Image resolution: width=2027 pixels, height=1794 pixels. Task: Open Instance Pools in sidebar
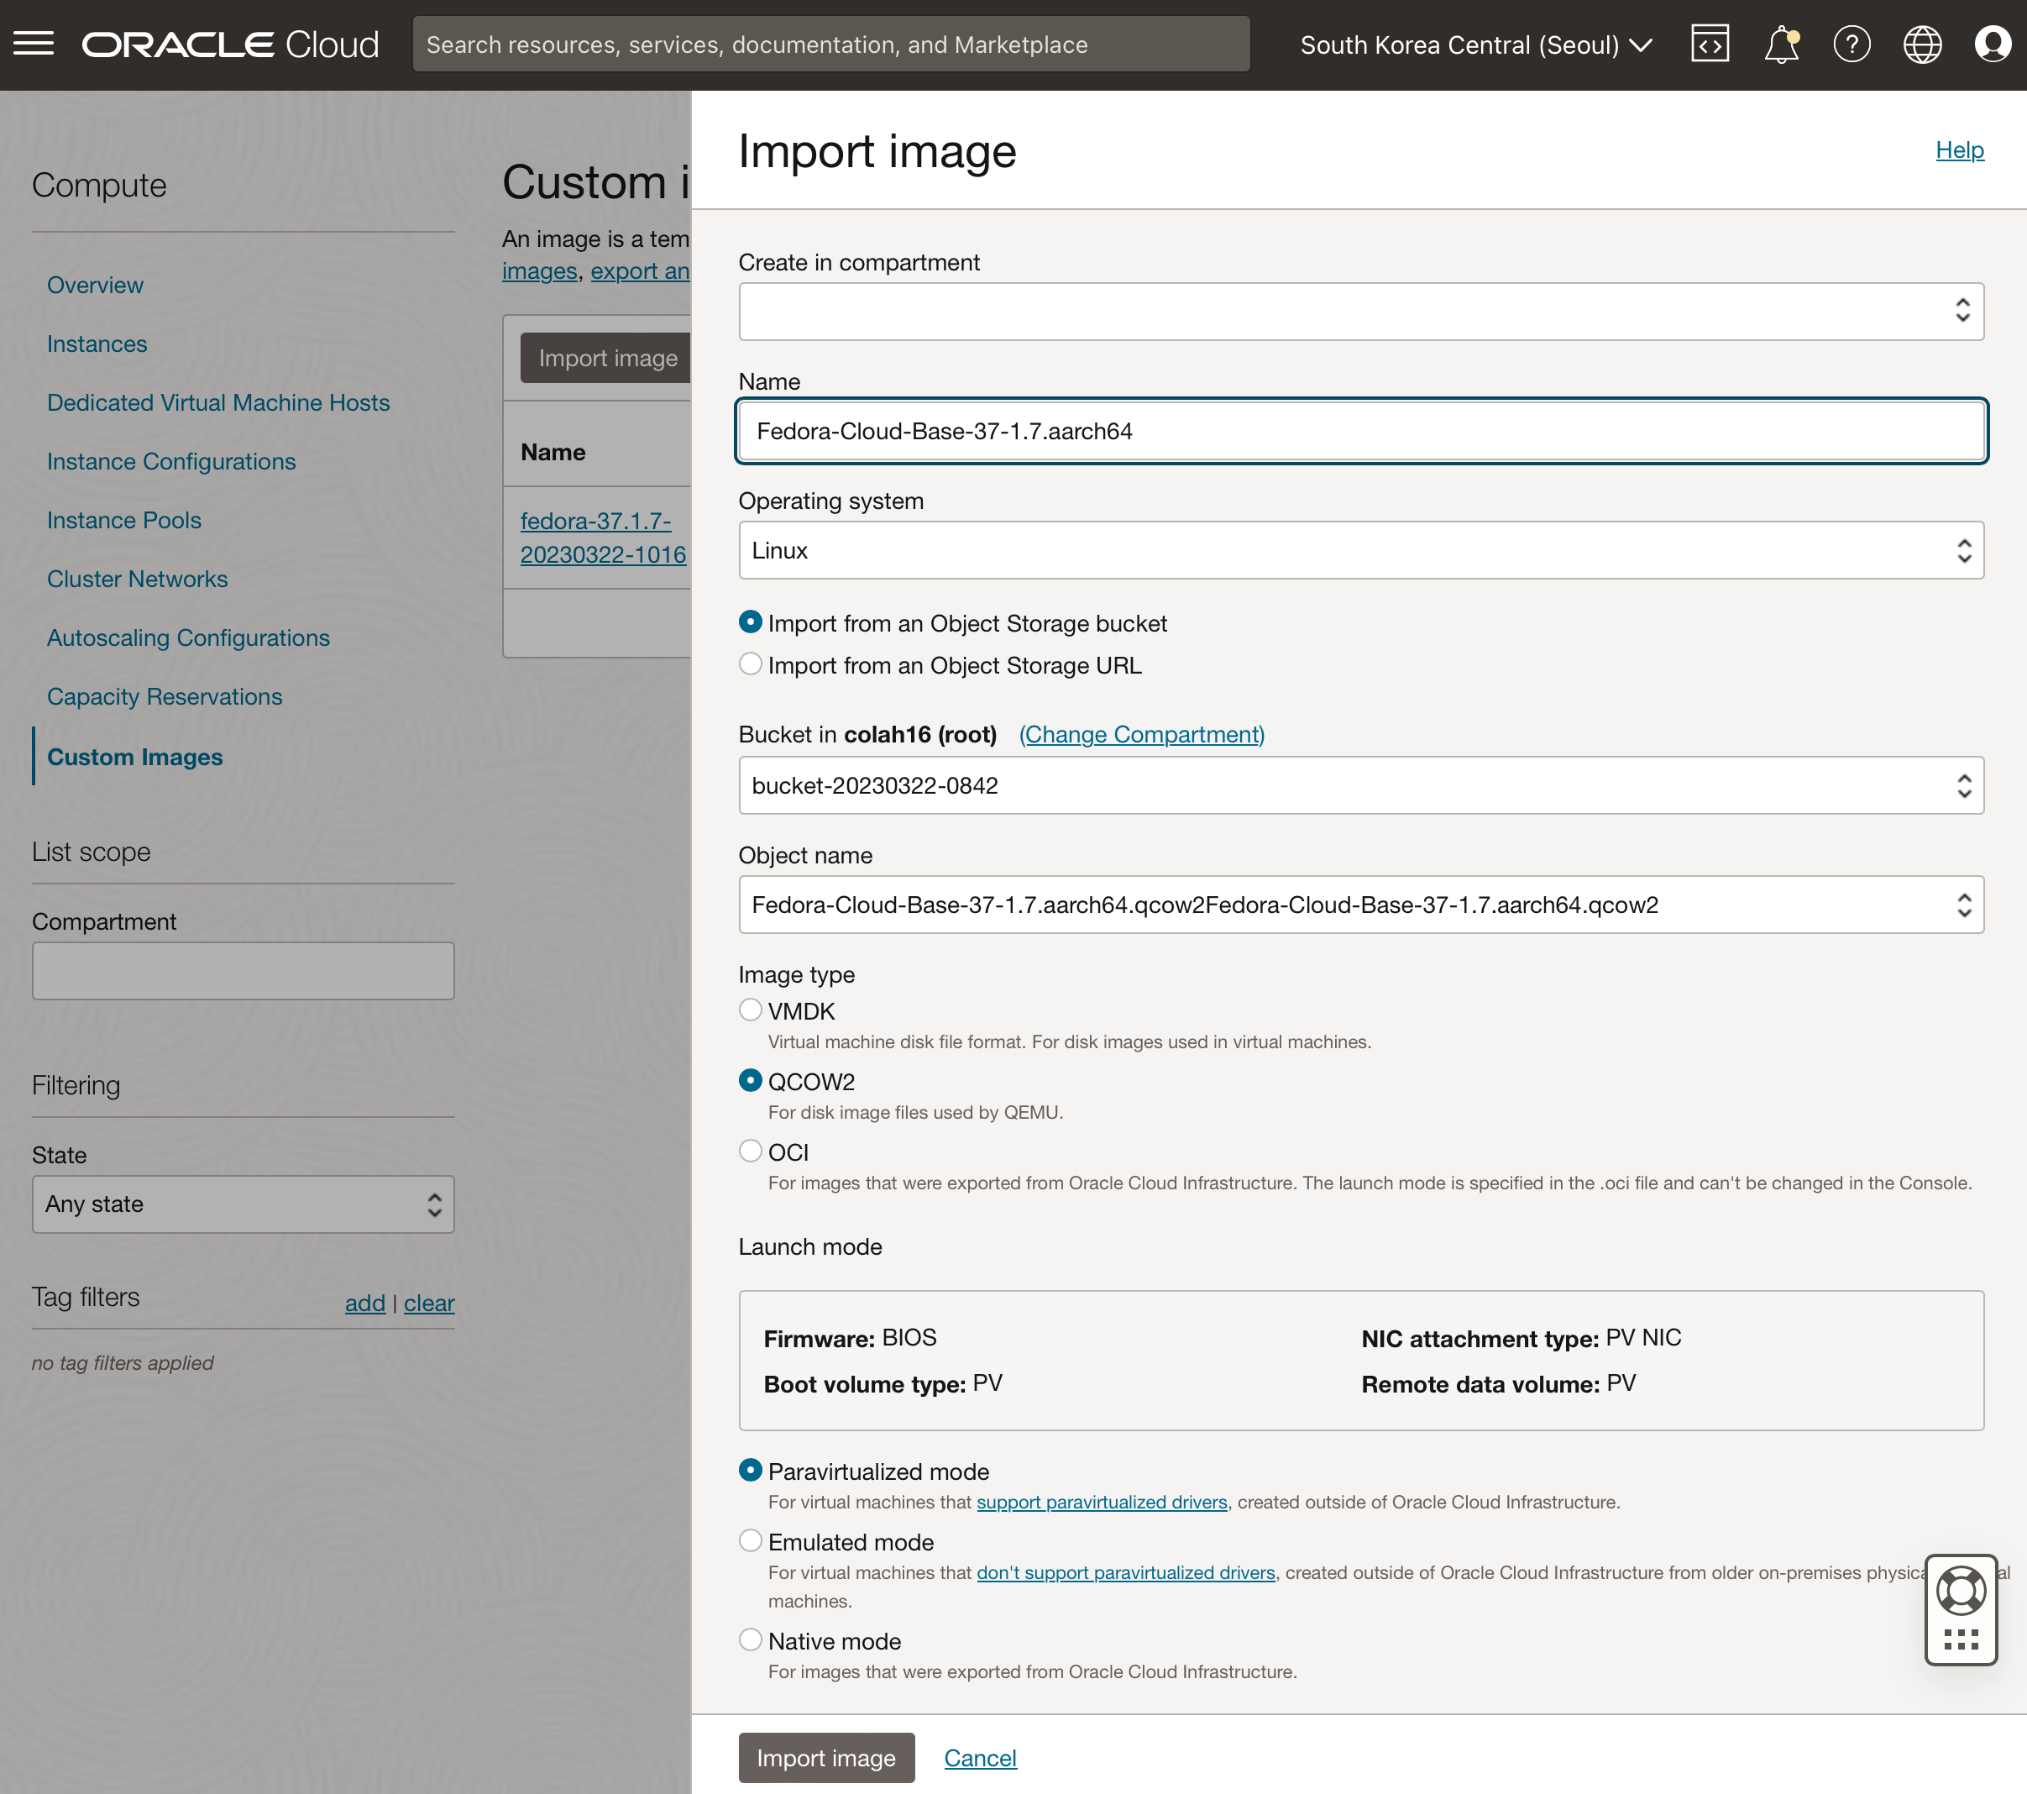(124, 520)
